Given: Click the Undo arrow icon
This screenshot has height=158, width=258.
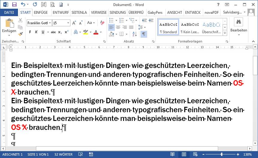Looking at the screenshot, I should click(x=23, y=4).
